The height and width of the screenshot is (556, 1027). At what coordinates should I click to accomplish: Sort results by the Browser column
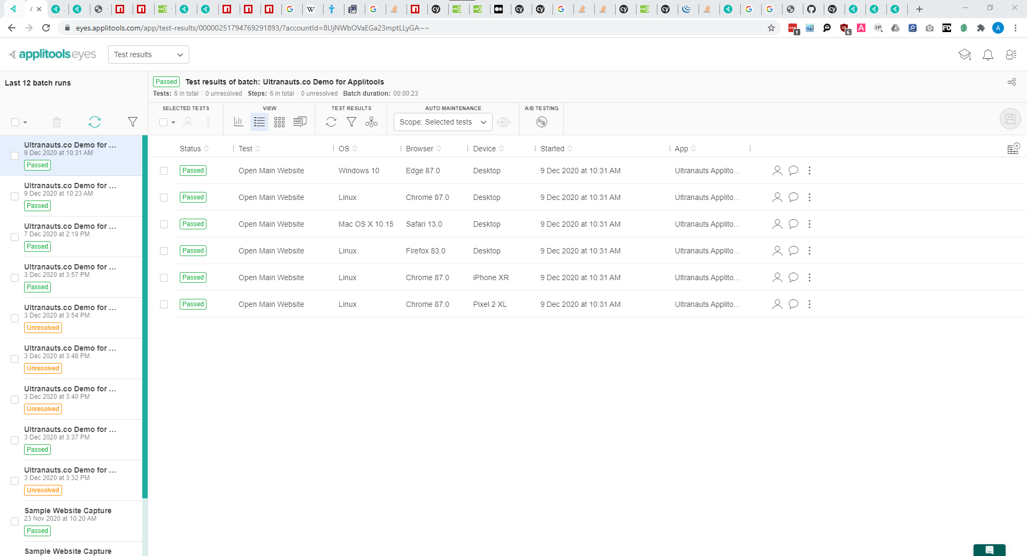coord(424,149)
